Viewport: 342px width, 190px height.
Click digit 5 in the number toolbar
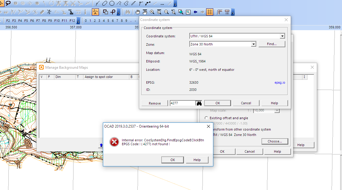108,21
